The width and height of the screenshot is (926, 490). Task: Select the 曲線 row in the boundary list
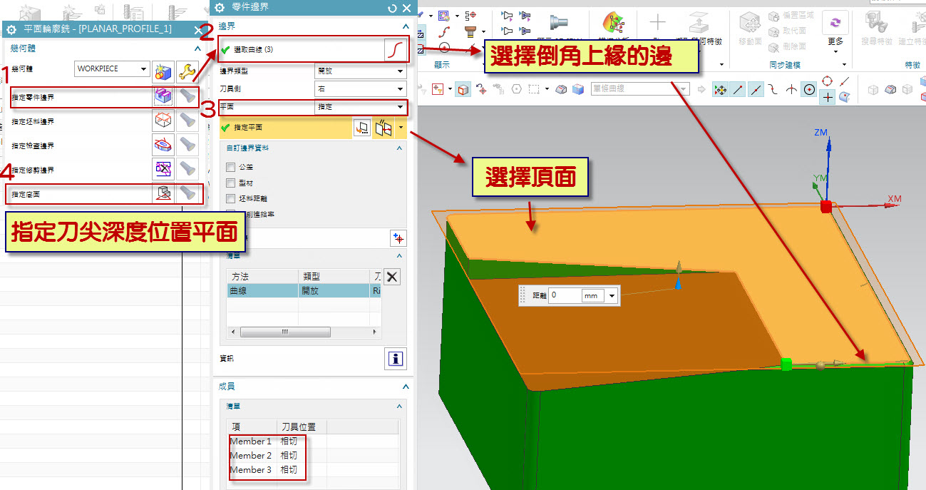[304, 291]
